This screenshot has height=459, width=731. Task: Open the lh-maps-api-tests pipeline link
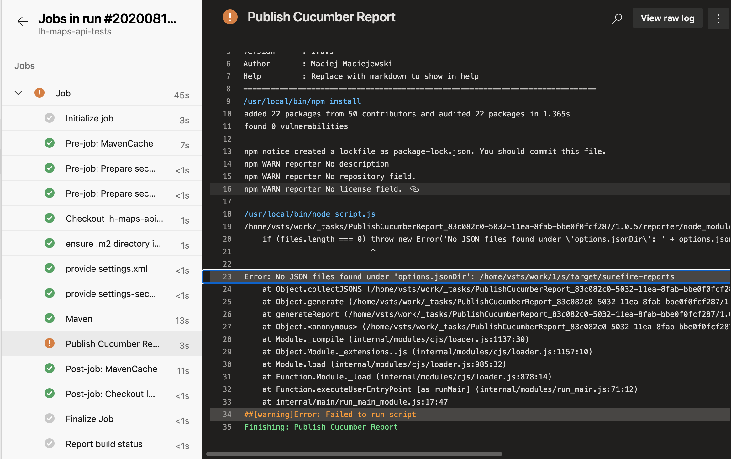click(75, 31)
